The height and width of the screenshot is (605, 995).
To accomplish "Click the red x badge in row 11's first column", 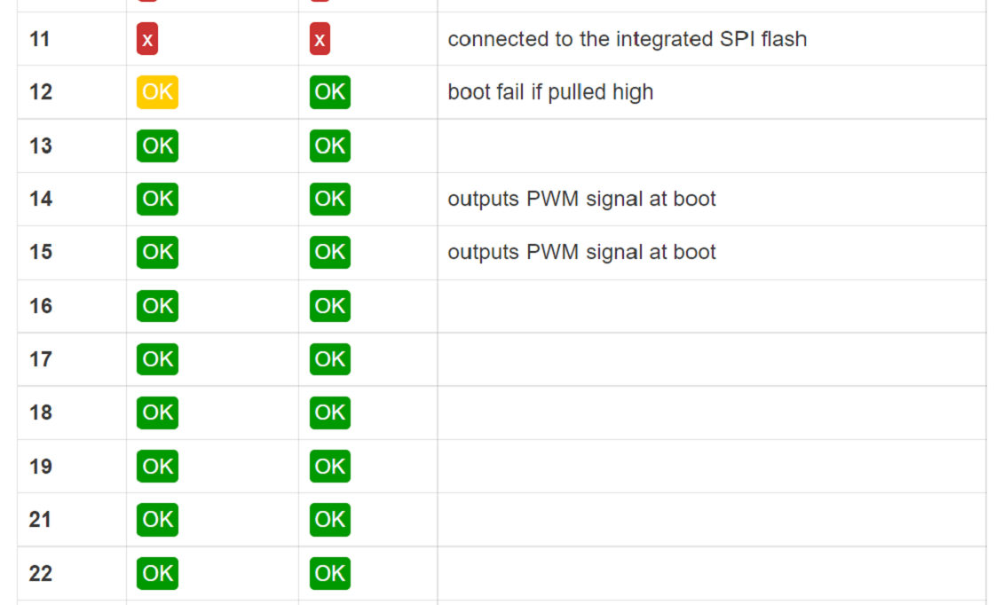I will tap(147, 39).
